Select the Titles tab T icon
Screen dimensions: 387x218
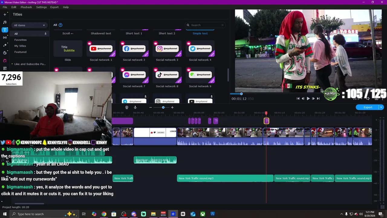(x=5, y=30)
